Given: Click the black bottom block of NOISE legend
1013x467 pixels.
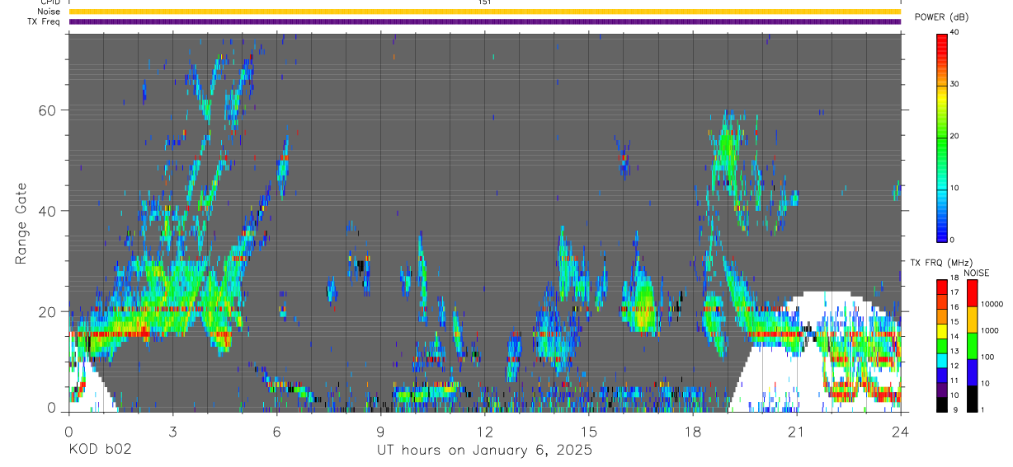Looking at the screenshot, I should click(972, 399).
